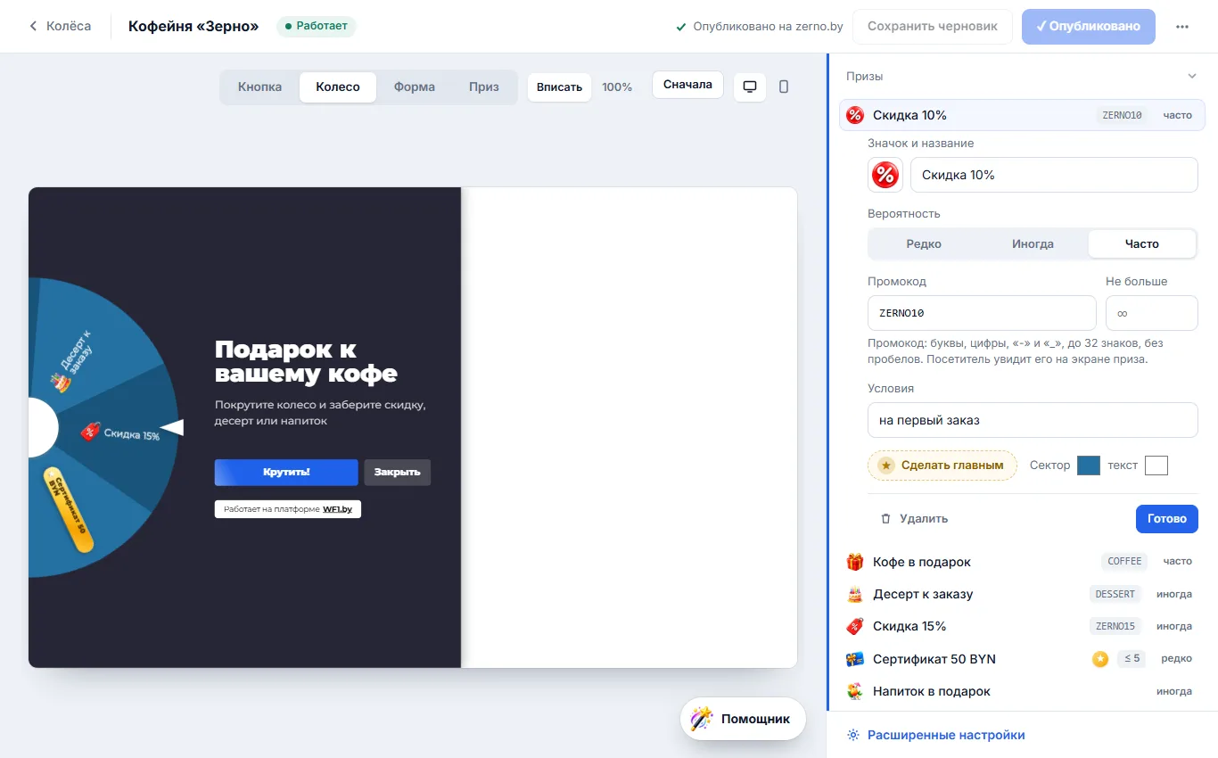Click the gift icon of Кофе в подарок

[x=855, y=562]
